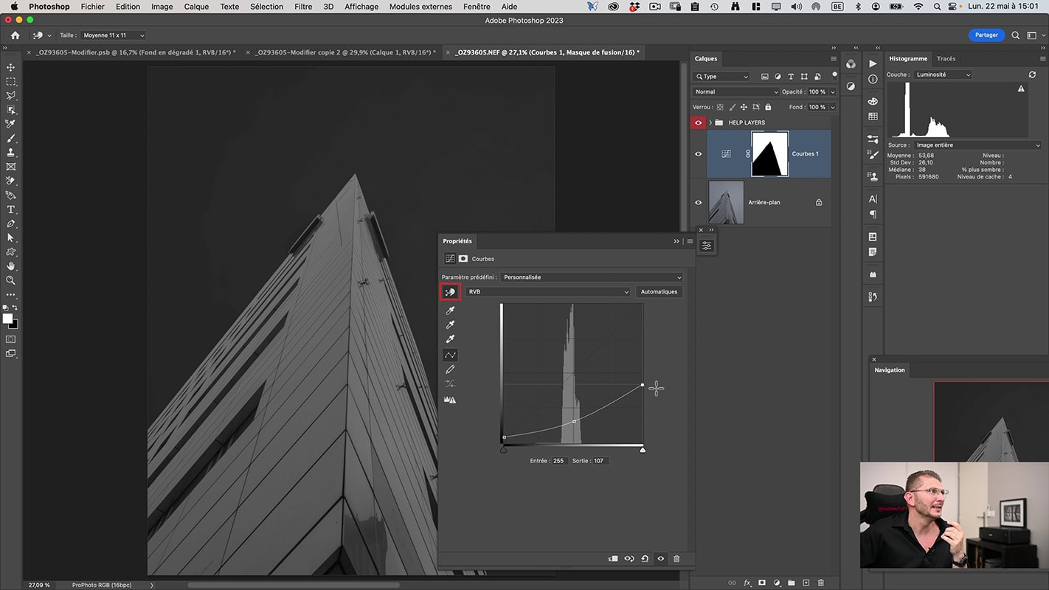The image size is (1049, 590).
Task: Select the Frame tool
Action: click(11, 167)
